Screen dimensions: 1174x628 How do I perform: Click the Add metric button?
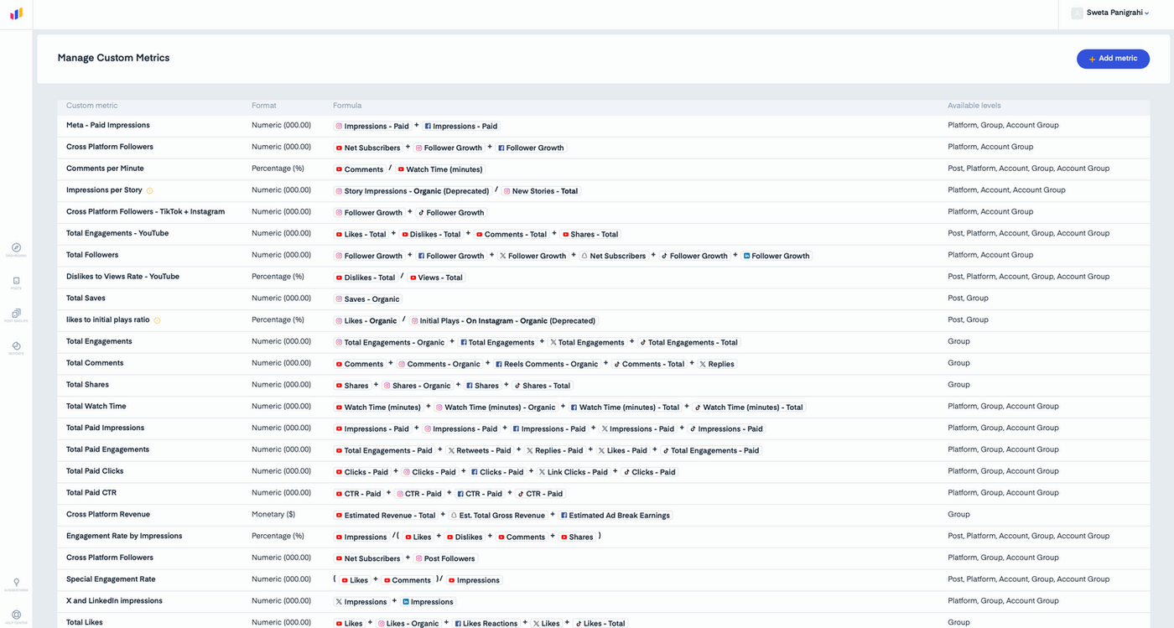click(1113, 59)
